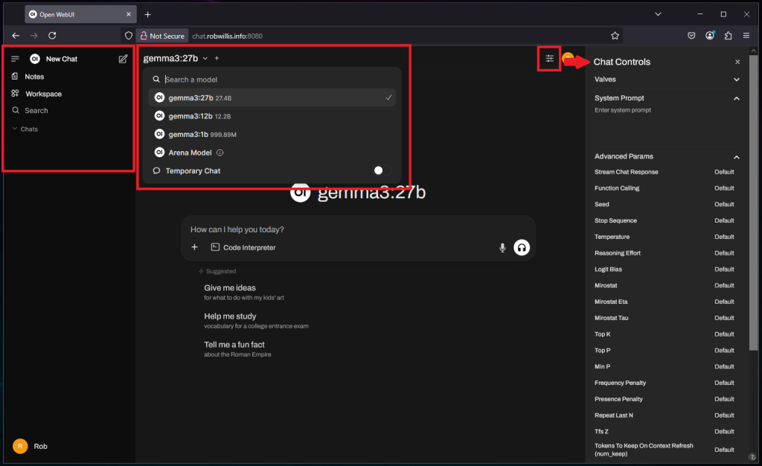762x466 pixels.
Task: Start a voice call with the headphones icon
Action: click(x=522, y=247)
